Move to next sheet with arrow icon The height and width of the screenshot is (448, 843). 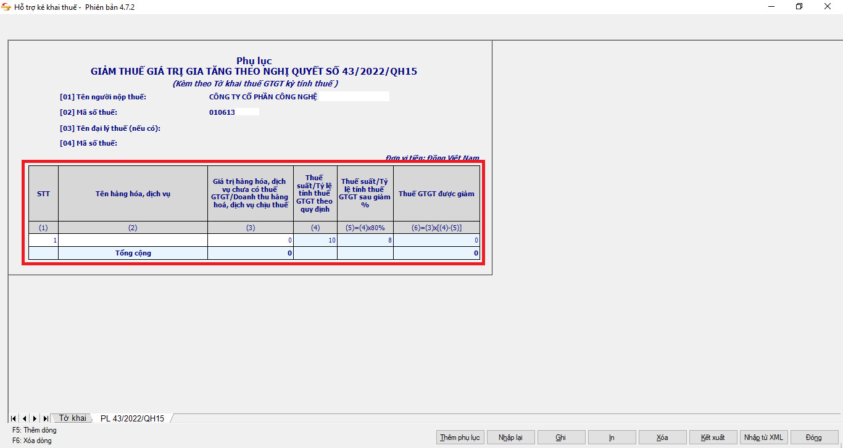(35, 418)
